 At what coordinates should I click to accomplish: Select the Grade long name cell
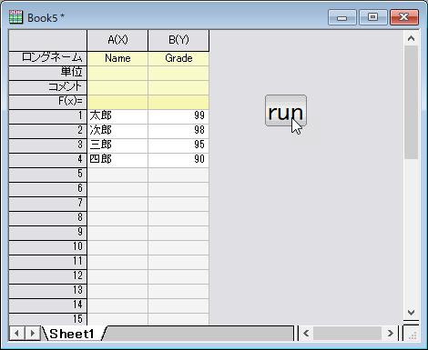pos(178,58)
